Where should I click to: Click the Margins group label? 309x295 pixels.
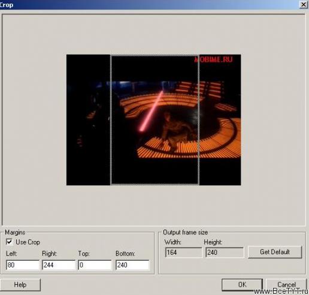[x=15, y=232]
